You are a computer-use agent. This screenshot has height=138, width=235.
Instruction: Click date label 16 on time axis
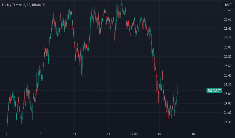(x=159, y=134)
